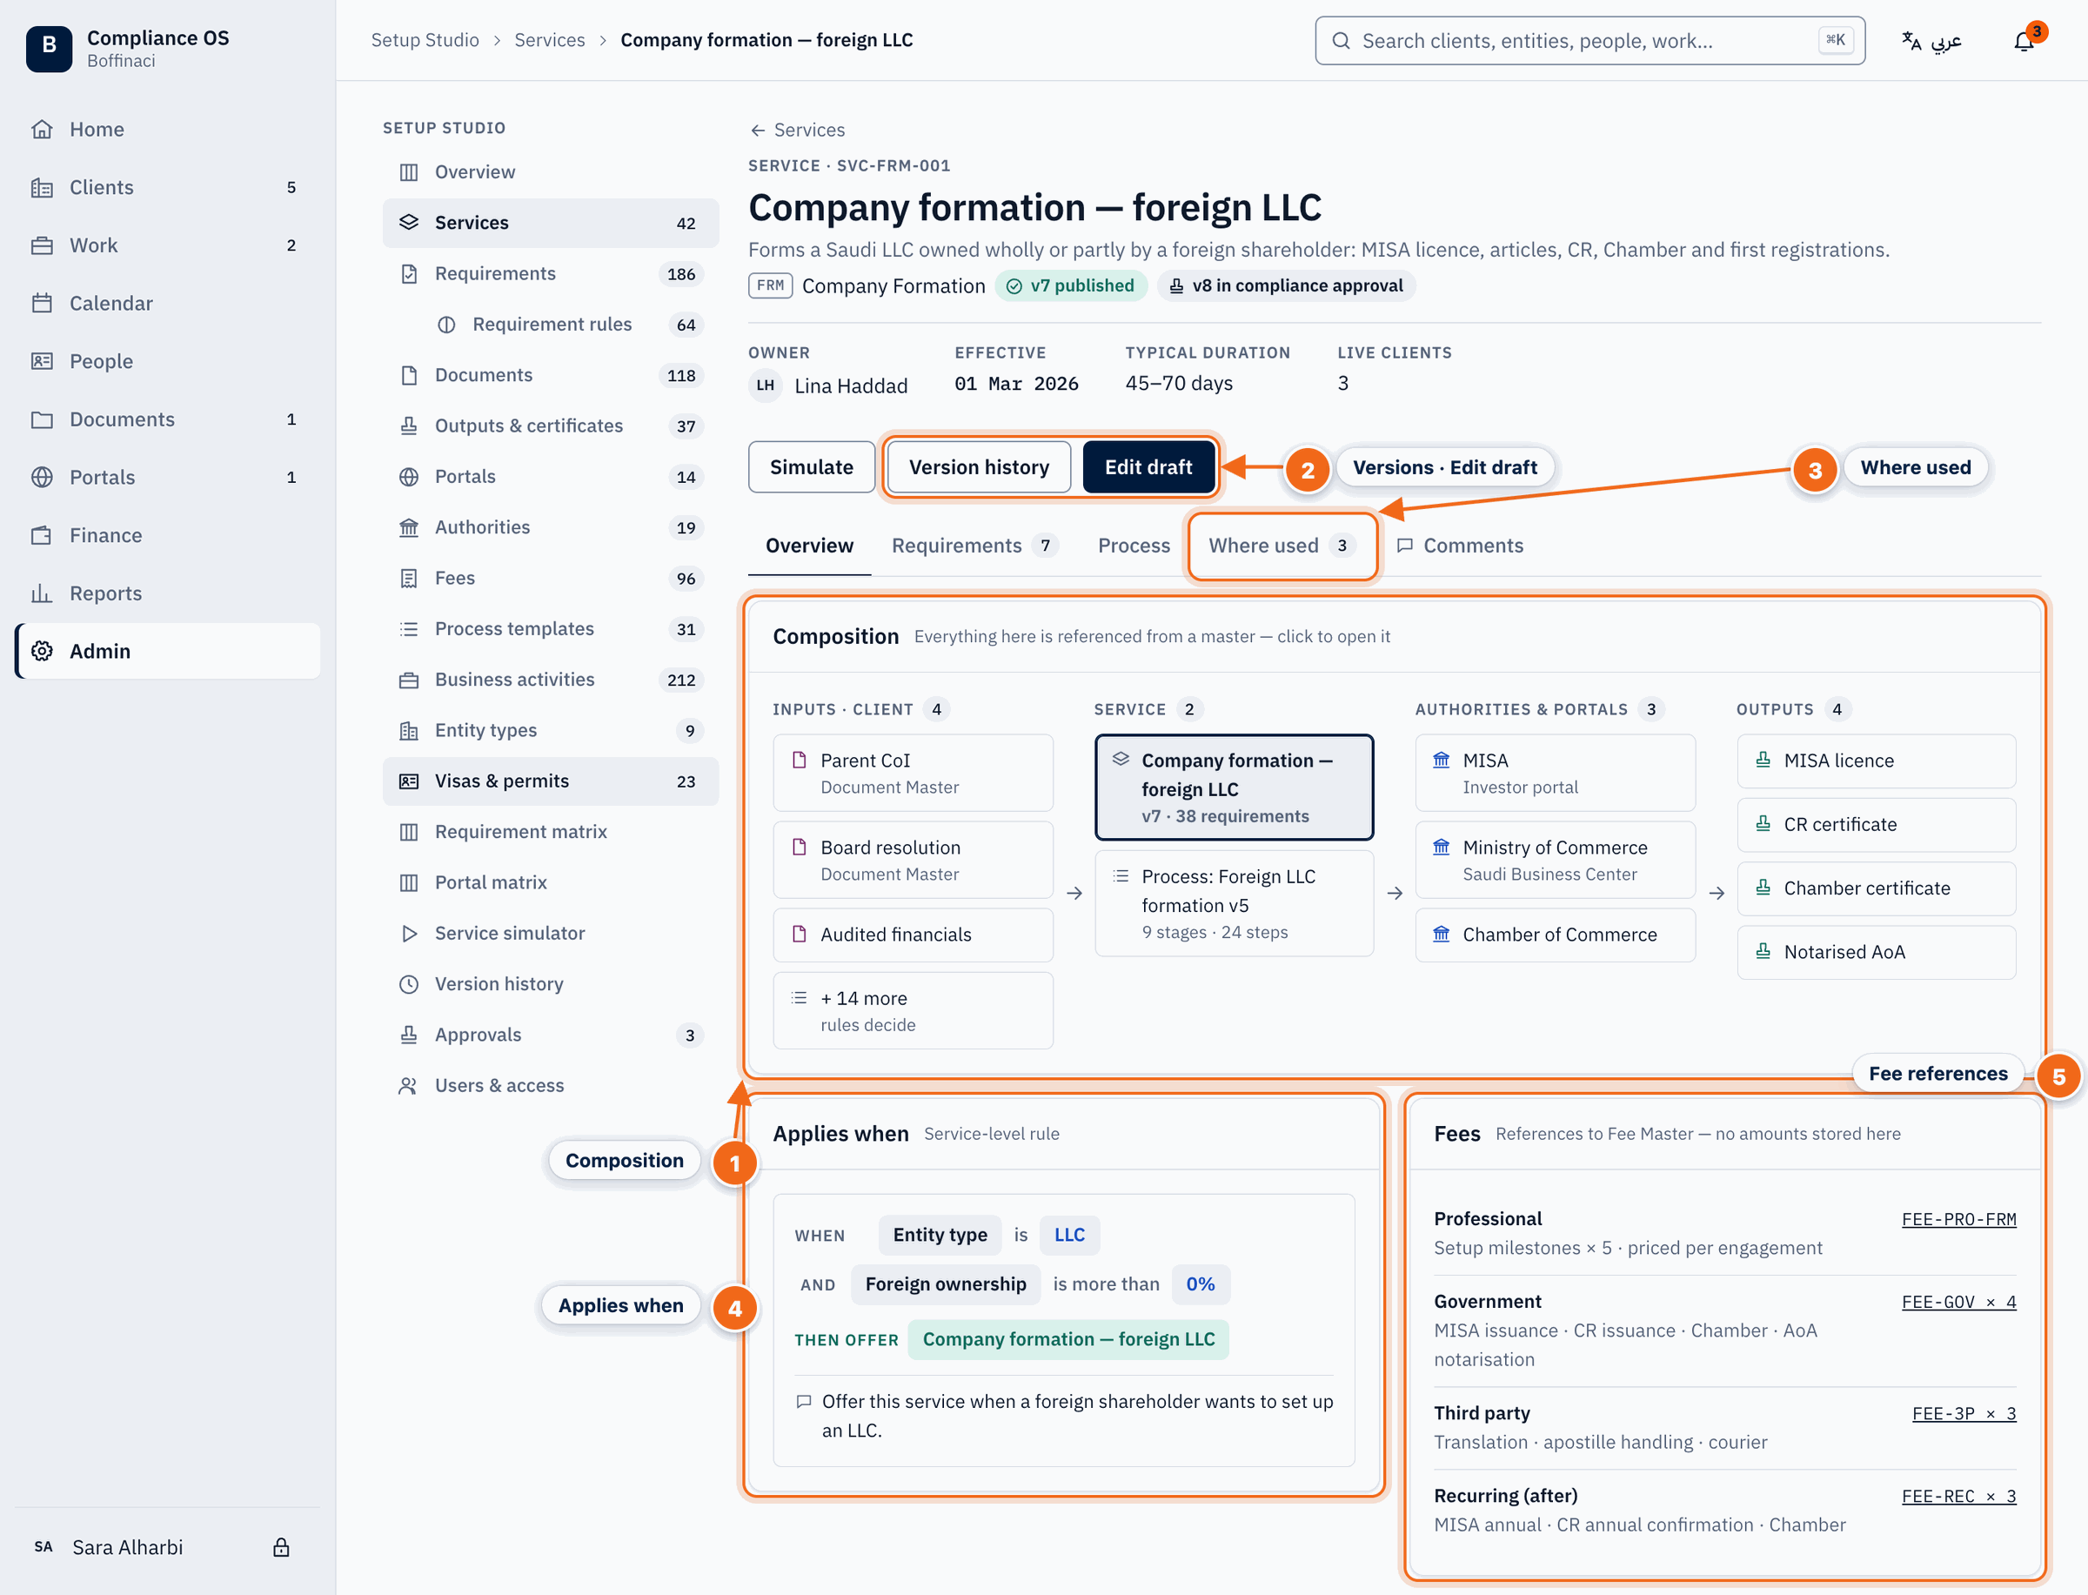Click the v8 in compliance approval badge
This screenshot has width=2088, height=1595.
1285,285
